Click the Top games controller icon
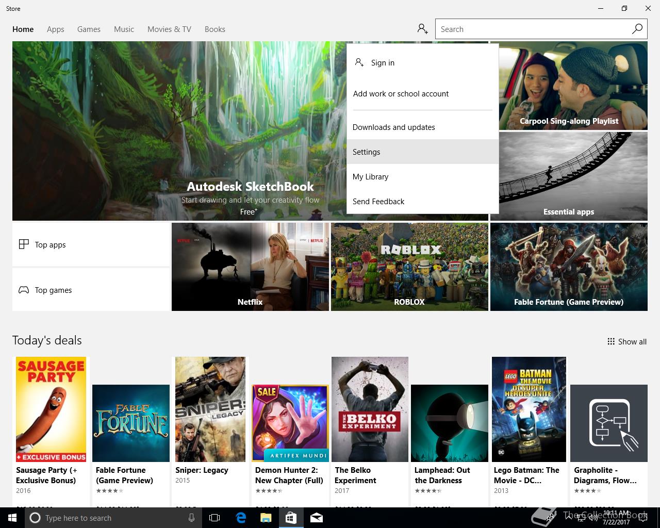This screenshot has height=528, width=660. pyautogui.click(x=24, y=290)
